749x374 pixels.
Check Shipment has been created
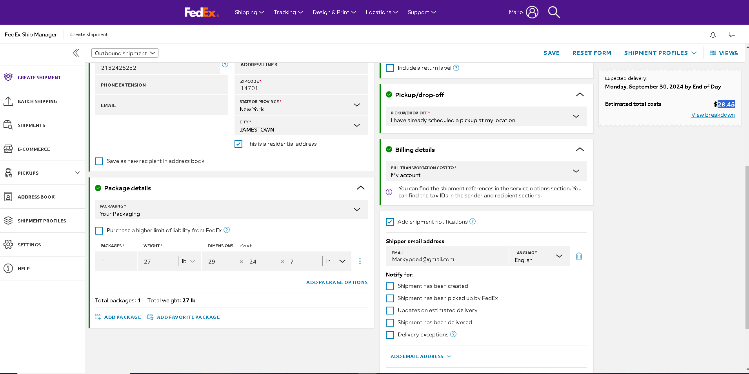[x=390, y=286]
